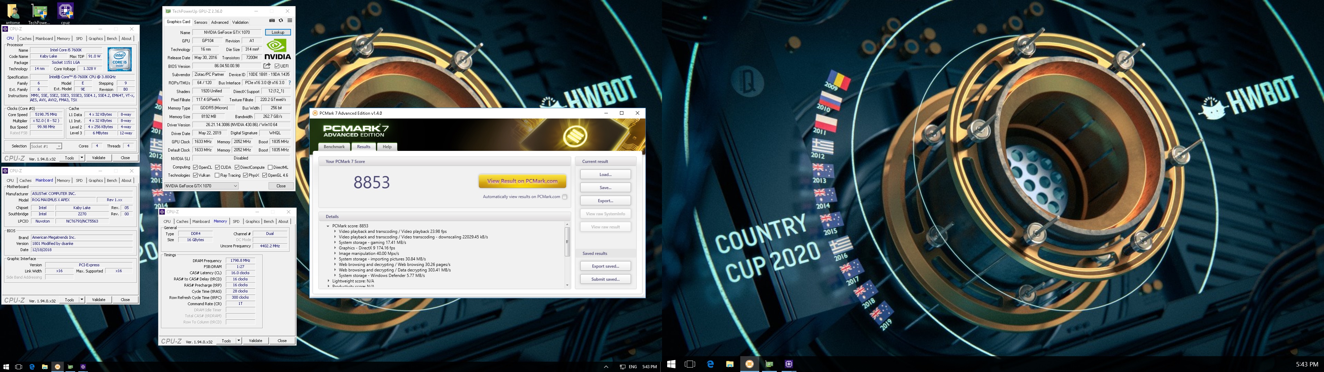The image size is (1324, 372).
Task: Open File Explorer on the right monitor taskbar
Action: tap(730, 364)
